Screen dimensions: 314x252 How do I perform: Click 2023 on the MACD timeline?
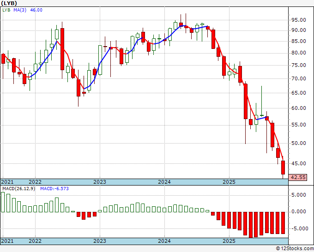100,241
